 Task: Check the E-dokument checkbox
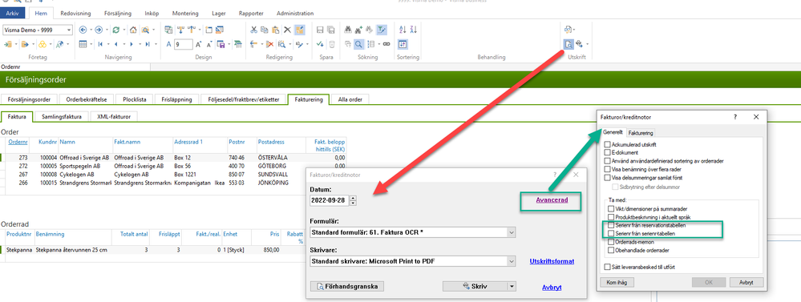coord(607,152)
